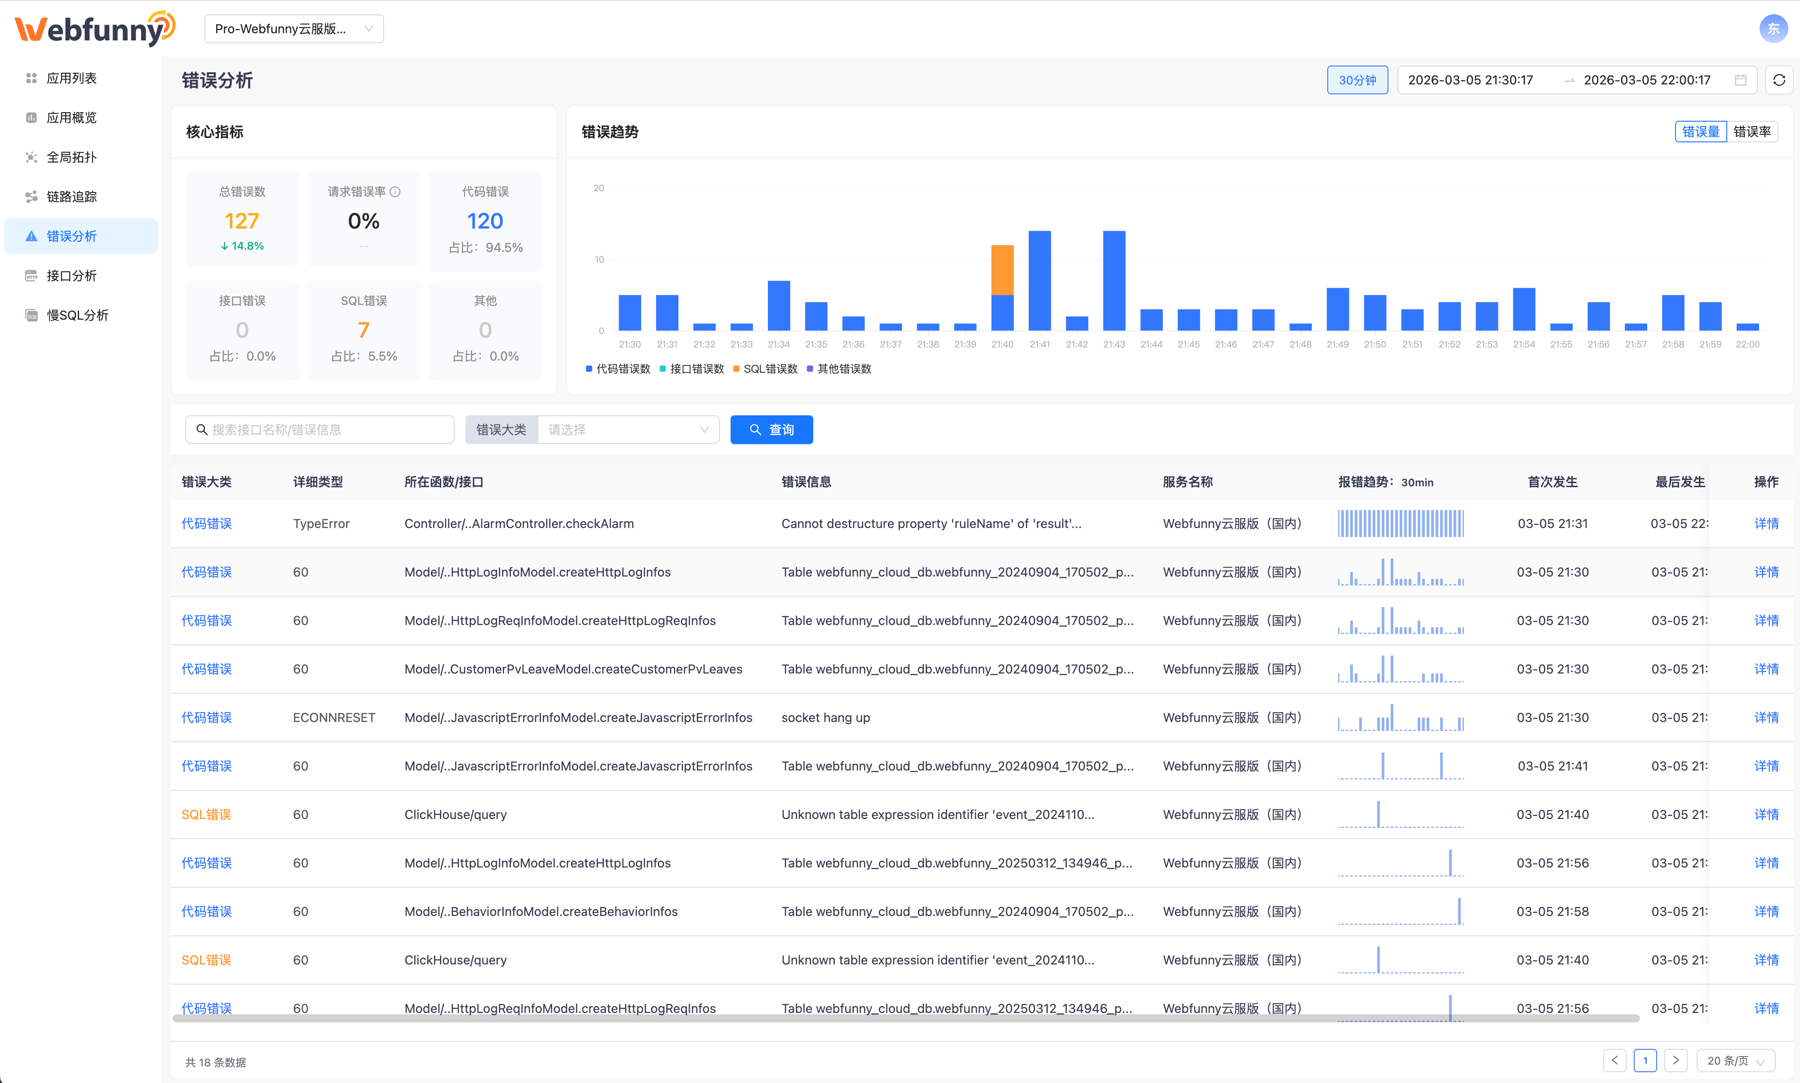Click the 应用列表 grid icon in sidebar

tap(31, 78)
